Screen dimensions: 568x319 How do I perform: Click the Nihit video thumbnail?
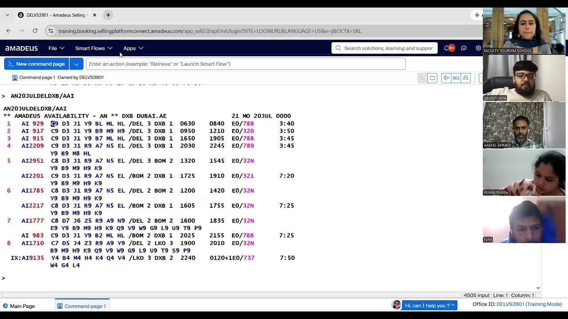click(524, 220)
